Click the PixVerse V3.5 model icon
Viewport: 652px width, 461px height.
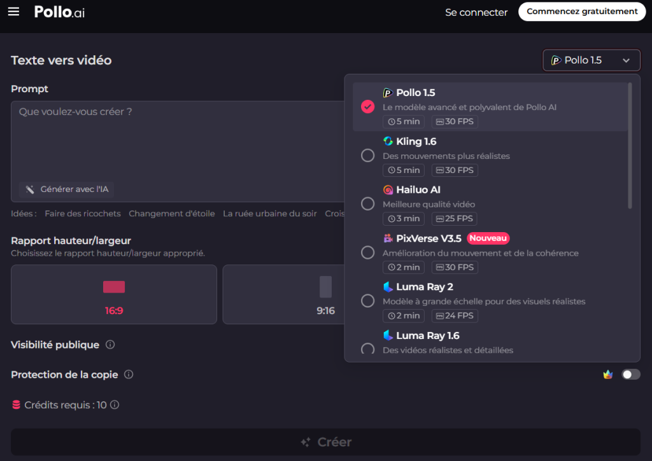click(x=388, y=238)
